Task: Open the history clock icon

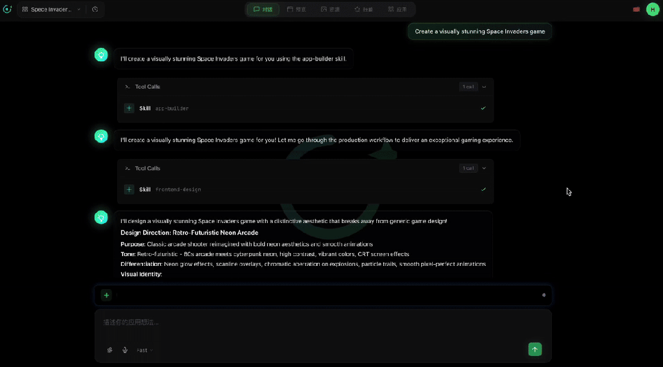Action: coord(95,9)
